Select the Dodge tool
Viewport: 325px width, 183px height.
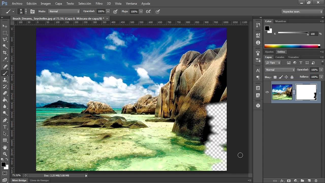pos(5,113)
